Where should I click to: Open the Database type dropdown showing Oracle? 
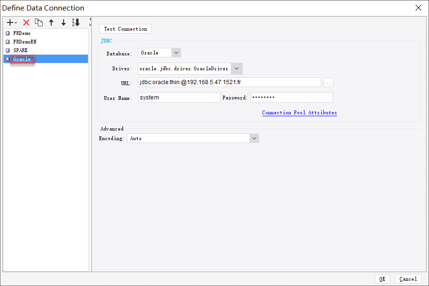176,53
